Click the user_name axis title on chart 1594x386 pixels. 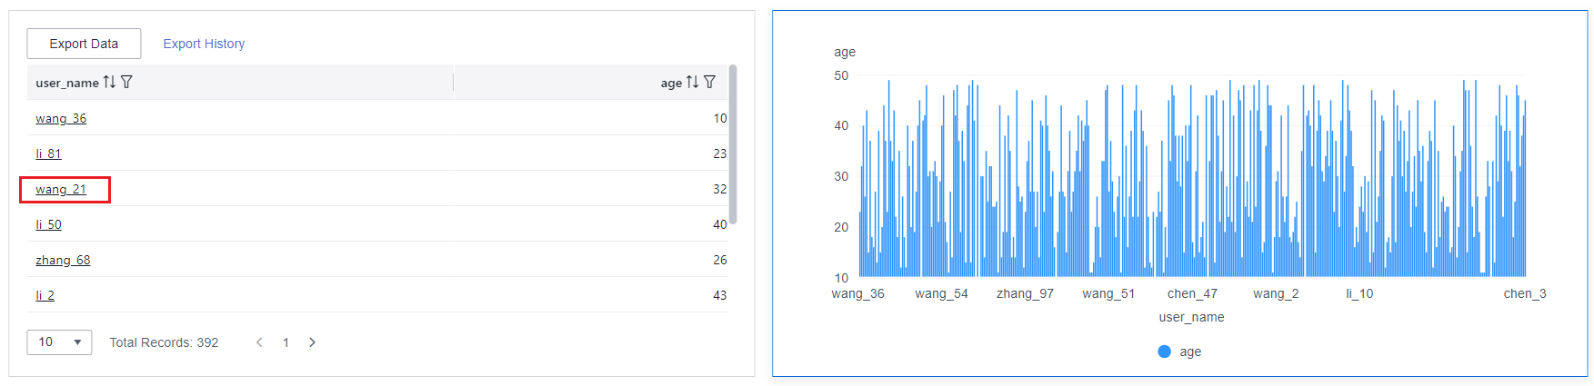click(x=1191, y=317)
